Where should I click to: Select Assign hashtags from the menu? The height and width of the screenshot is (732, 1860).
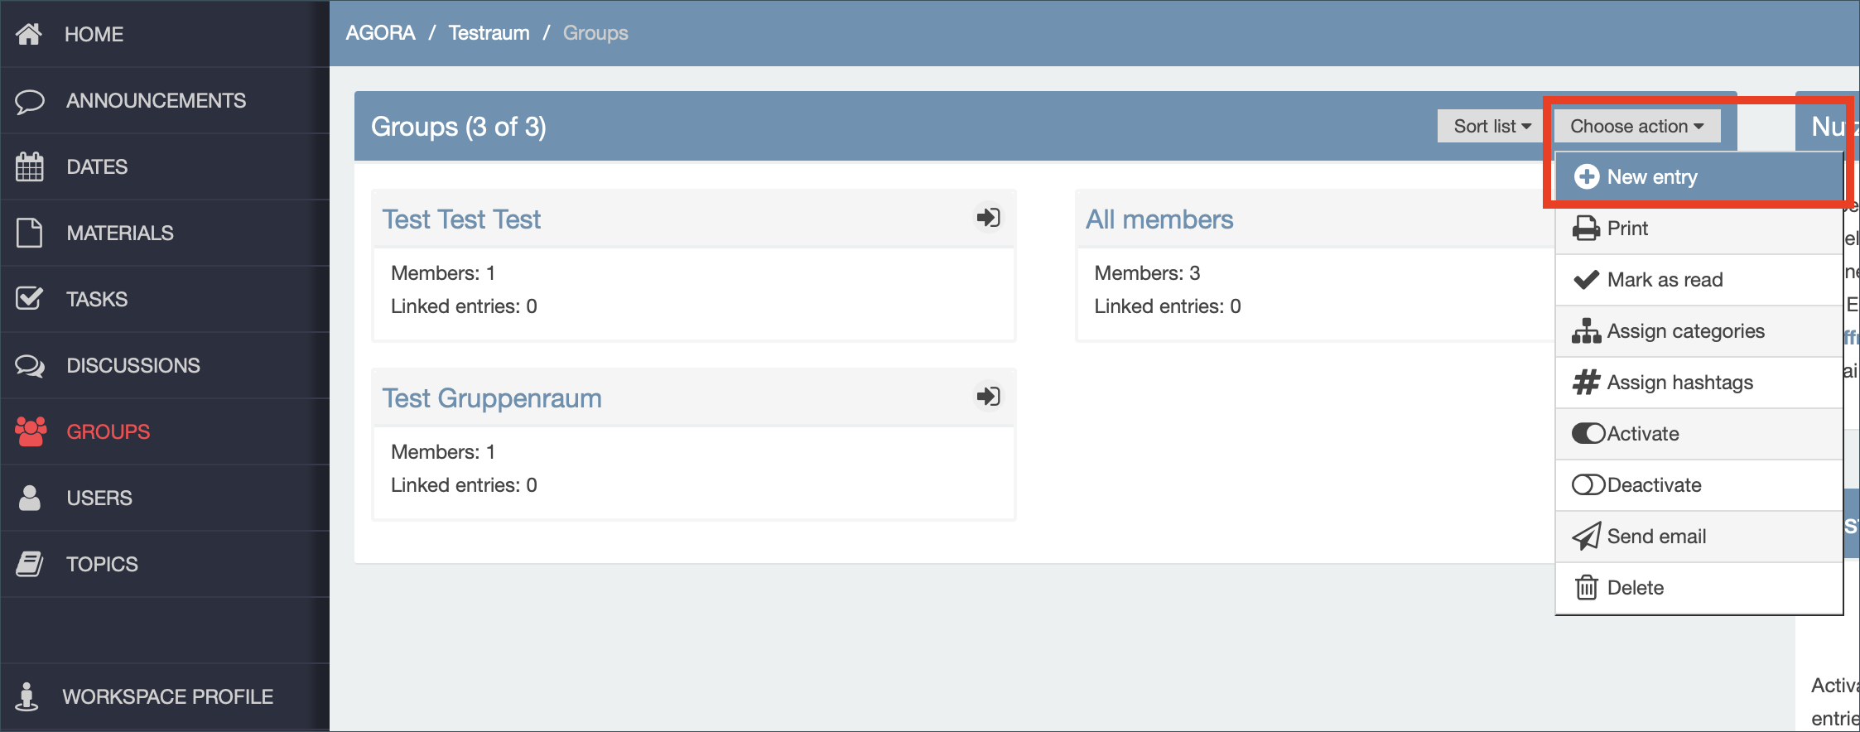[x=1679, y=383]
